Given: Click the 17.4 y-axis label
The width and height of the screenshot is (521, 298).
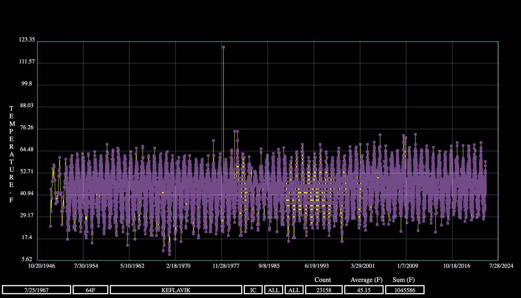Looking at the screenshot, I should (x=27, y=237).
